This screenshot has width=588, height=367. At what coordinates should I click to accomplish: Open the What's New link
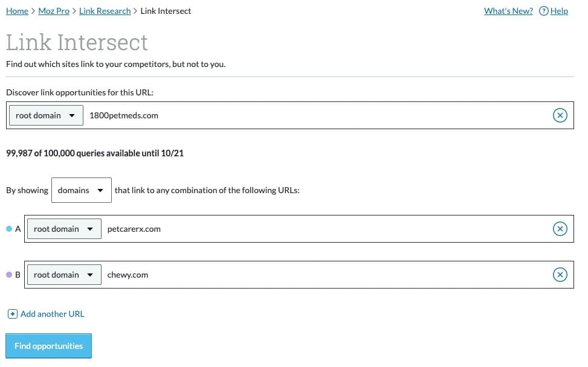click(508, 11)
